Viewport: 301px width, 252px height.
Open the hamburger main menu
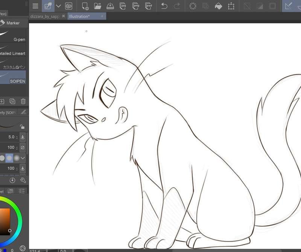pyautogui.click(x=35, y=6)
